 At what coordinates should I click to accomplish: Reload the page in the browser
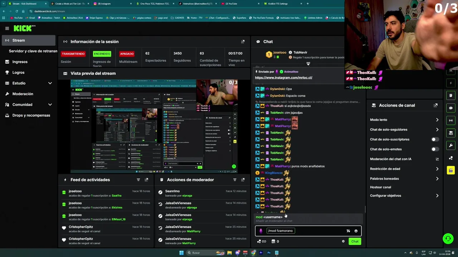tap(16, 11)
